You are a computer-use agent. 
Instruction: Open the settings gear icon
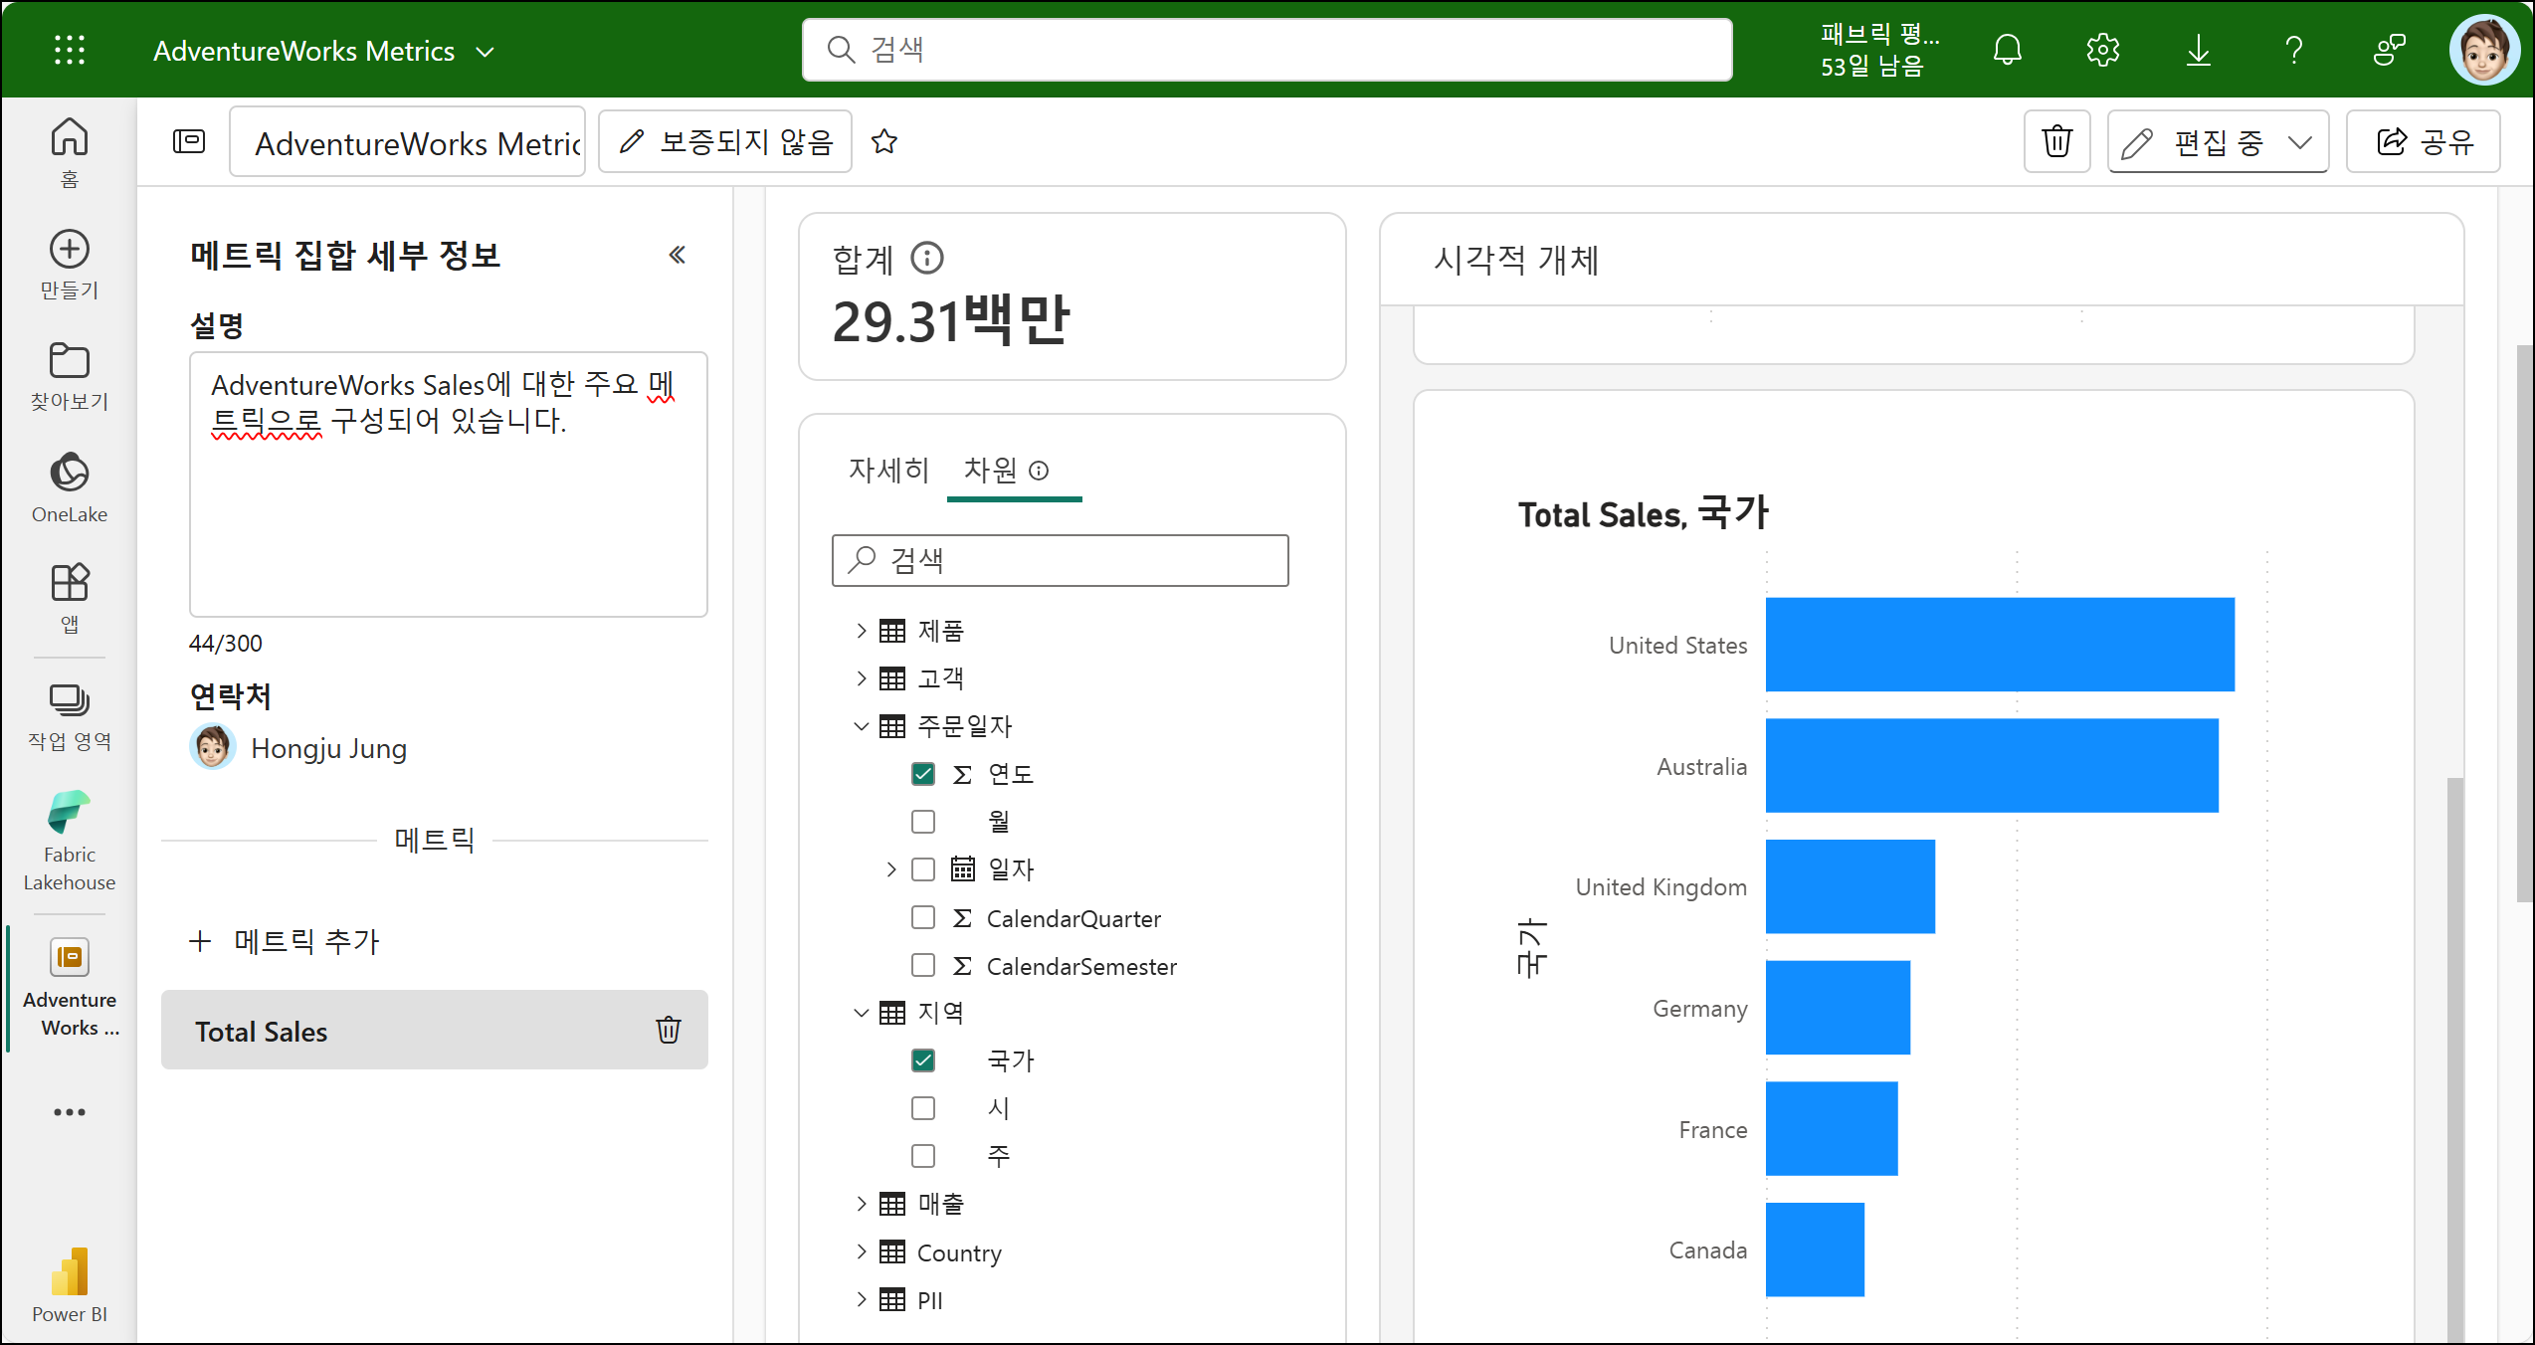(2103, 50)
